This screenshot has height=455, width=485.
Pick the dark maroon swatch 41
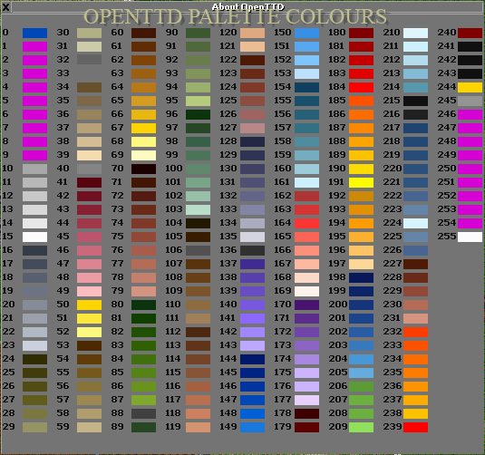[x=90, y=183]
